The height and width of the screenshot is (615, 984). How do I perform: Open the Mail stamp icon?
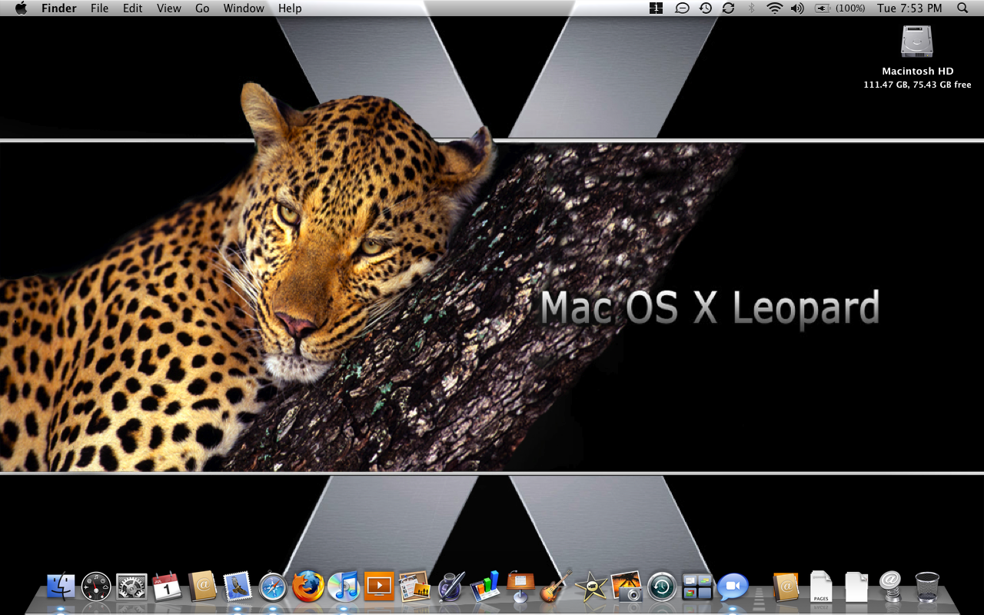click(238, 587)
